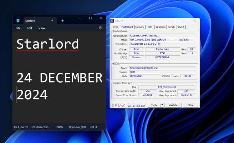This screenshot has width=234, height=143.
Task: Click the BIOS date 10/30/2024 field
Action: tap(144, 76)
